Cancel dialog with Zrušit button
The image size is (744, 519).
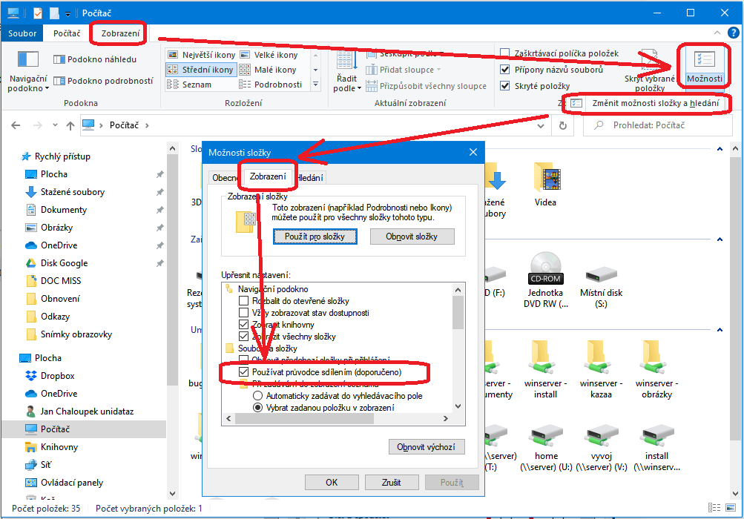click(392, 483)
